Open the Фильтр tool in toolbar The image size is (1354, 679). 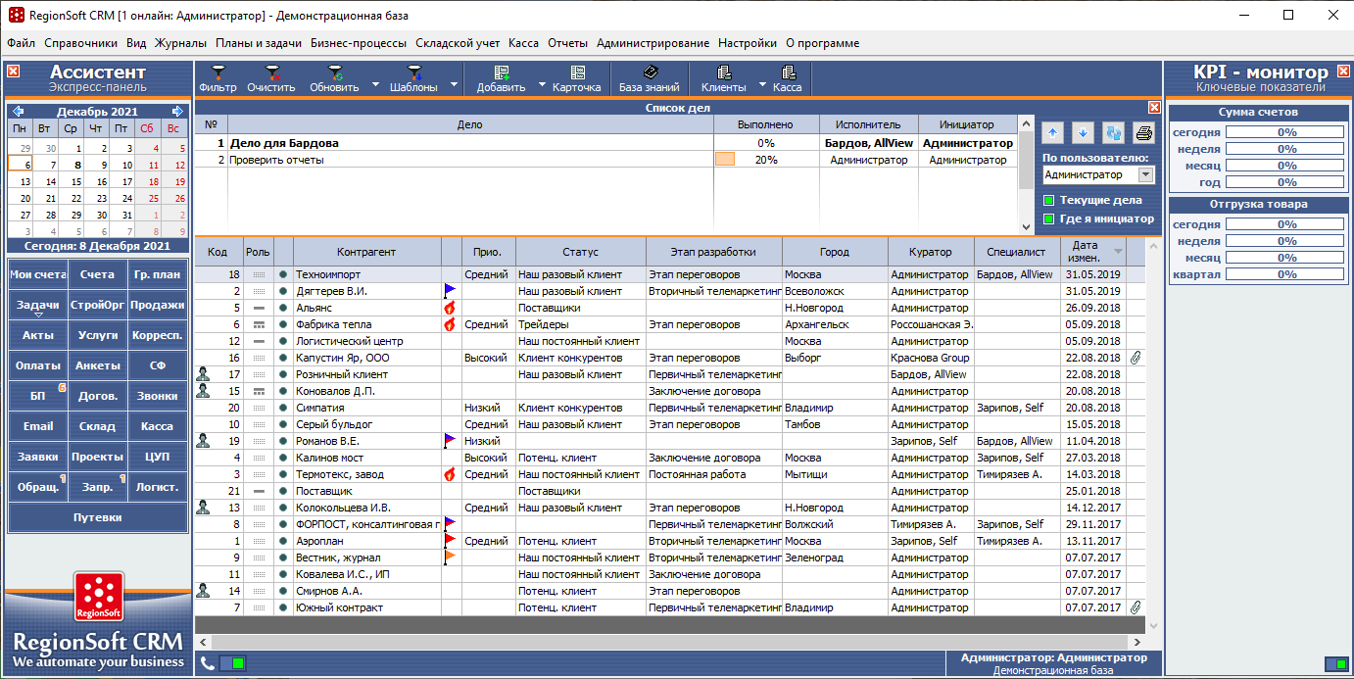click(x=218, y=78)
